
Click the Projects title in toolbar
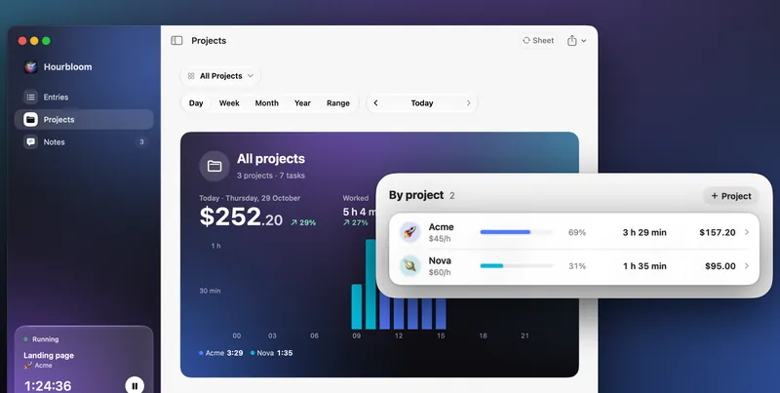(209, 41)
